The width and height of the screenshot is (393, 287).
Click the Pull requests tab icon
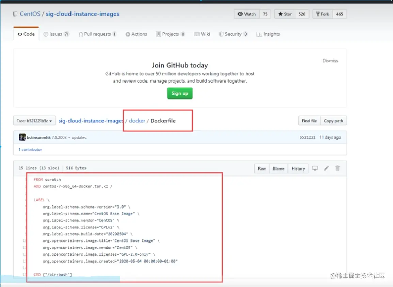coord(81,34)
